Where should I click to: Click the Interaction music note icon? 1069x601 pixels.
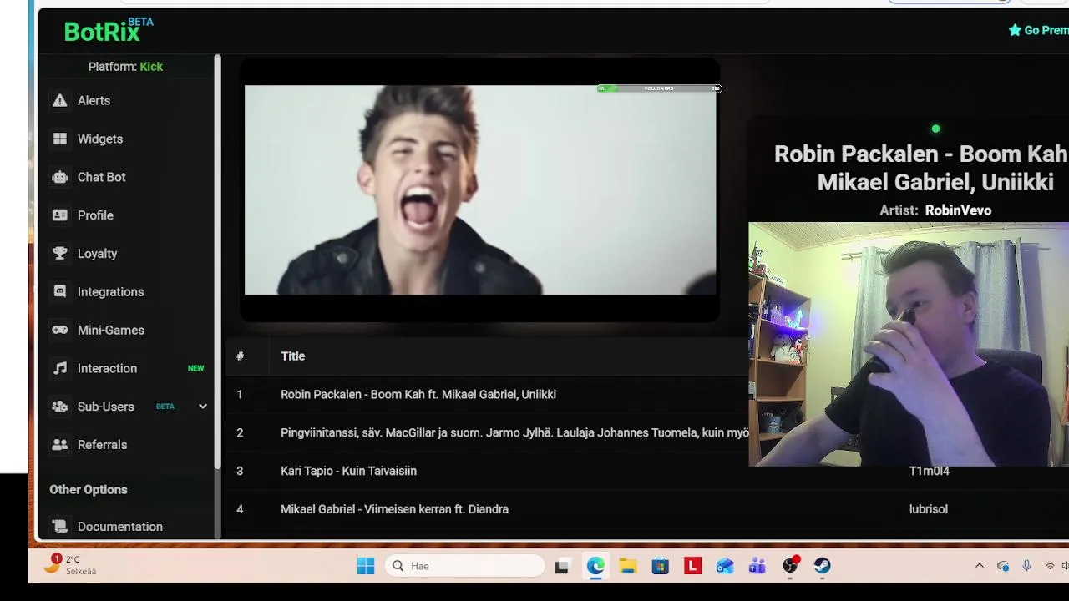59,368
